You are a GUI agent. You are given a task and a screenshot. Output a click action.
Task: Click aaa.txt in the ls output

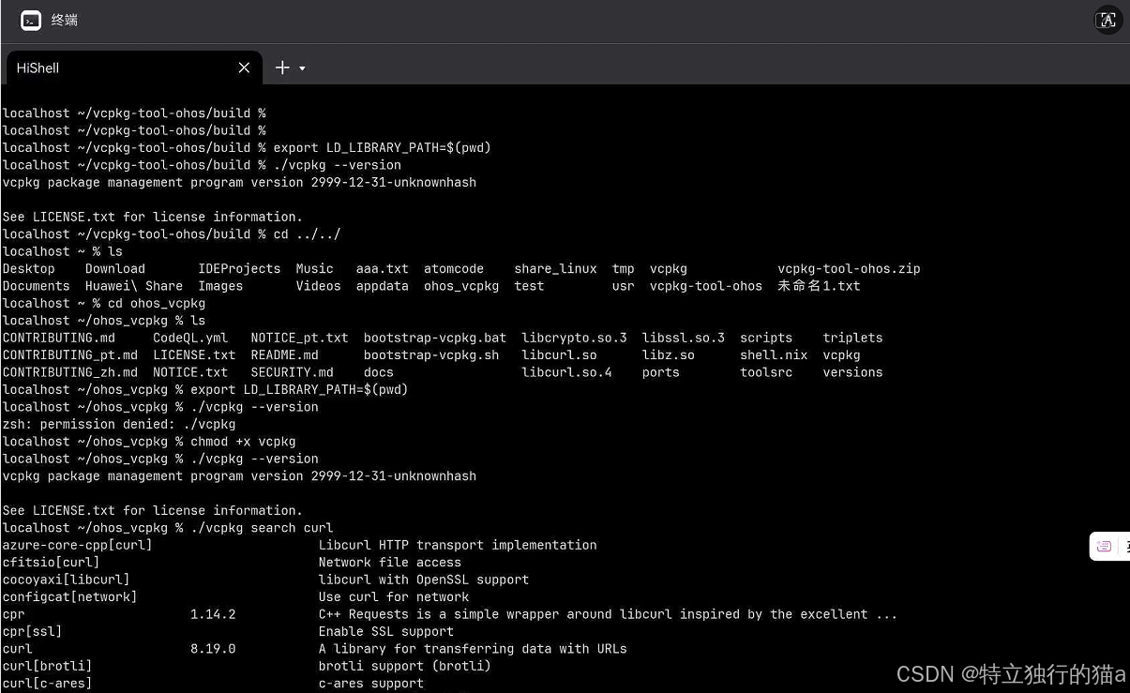click(x=383, y=268)
